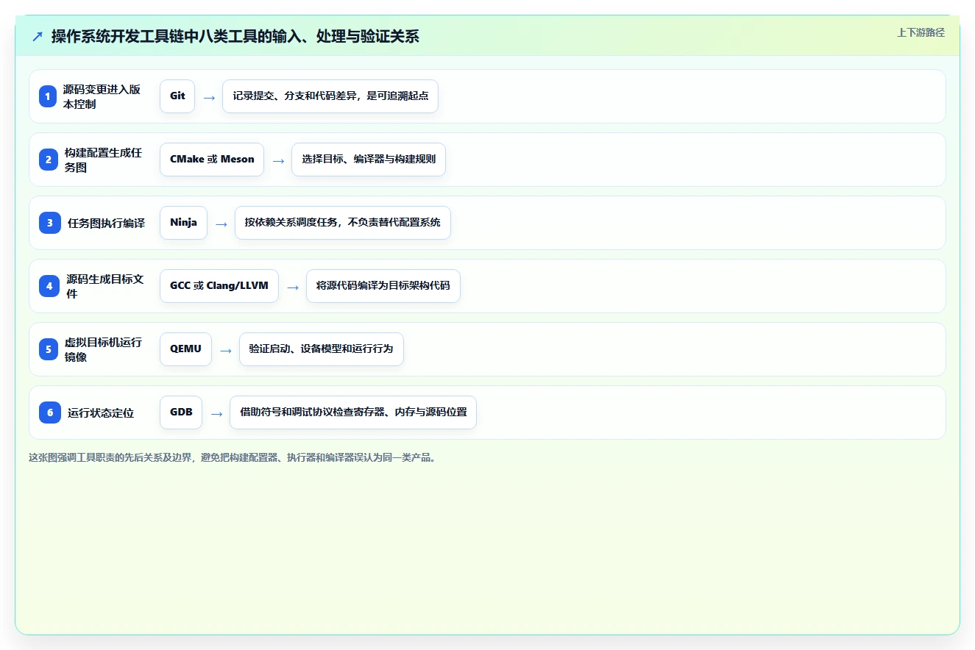The image size is (975, 650).
Task: Select the GCC 或 Clang/LLVM chip
Action: pos(219,286)
